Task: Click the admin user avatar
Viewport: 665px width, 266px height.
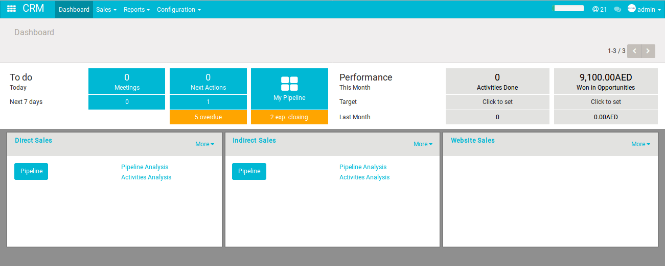Action: [x=632, y=9]
